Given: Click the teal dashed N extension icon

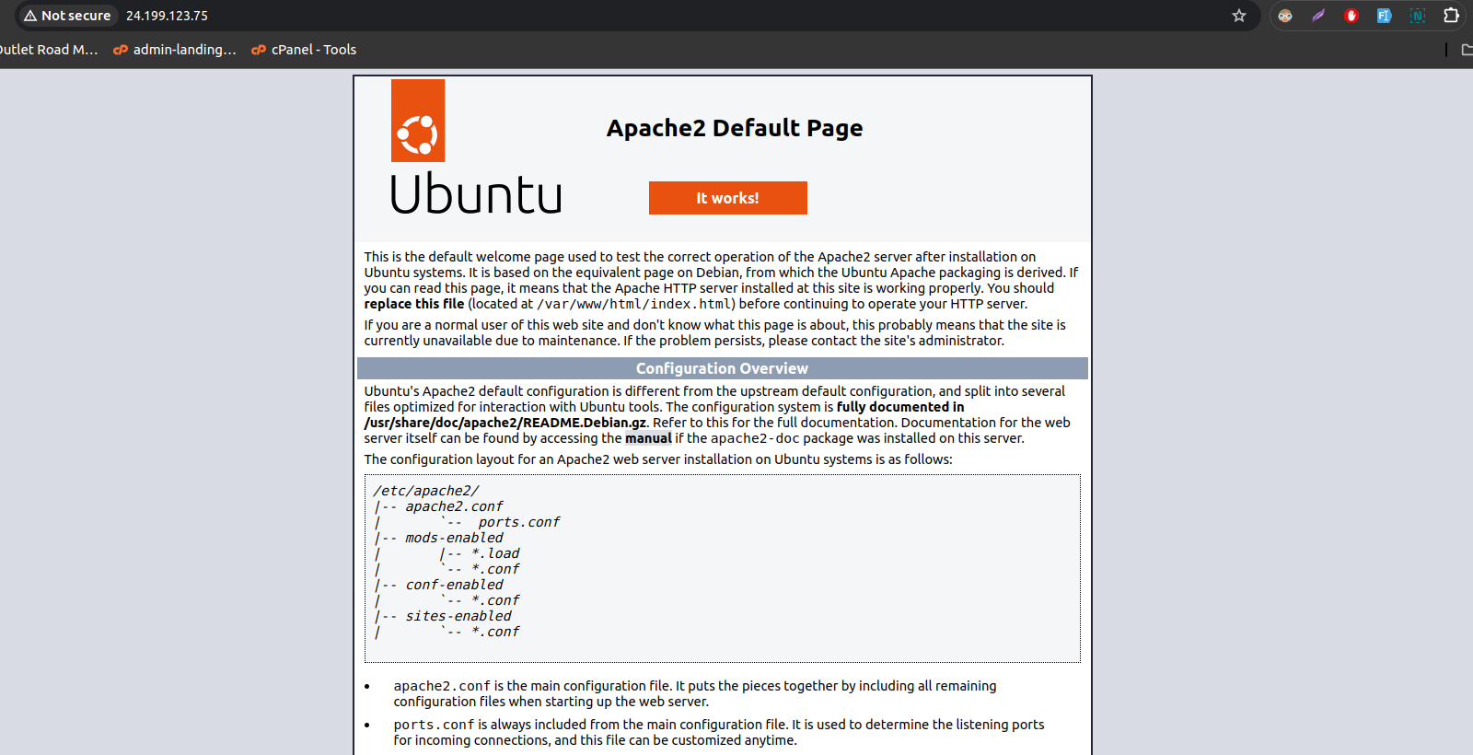Looking at the screenshot, I should [x=1418, y=16].
